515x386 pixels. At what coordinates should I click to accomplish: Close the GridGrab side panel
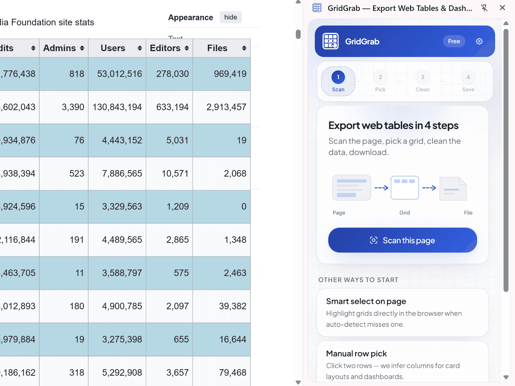point(502,8)
